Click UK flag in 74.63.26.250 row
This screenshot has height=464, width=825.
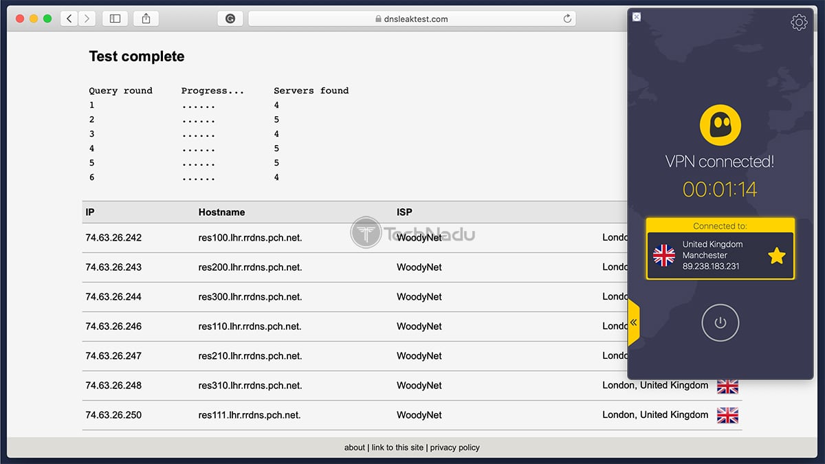click(x=727, y=415)
